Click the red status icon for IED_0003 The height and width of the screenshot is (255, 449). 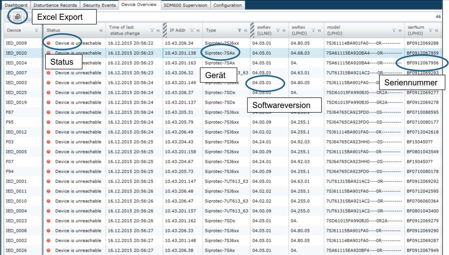click(x=49, y=83)
